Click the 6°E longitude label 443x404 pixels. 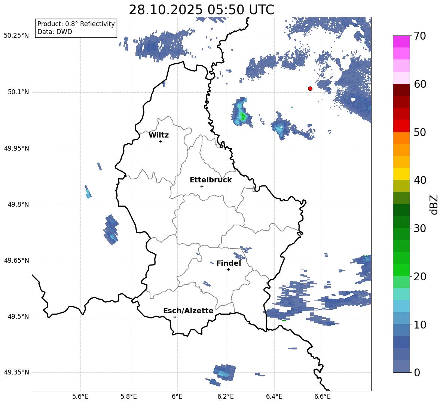tap(177, 397)
